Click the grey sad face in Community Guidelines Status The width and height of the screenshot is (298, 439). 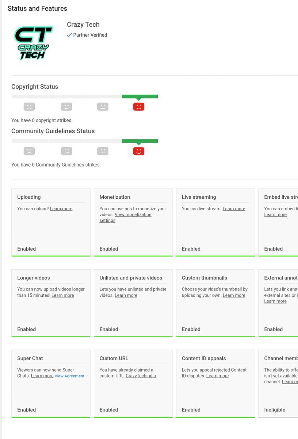click(29, 151)
